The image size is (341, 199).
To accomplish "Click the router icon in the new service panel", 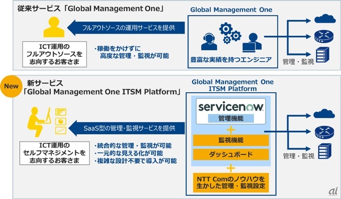I will point(324,132).
